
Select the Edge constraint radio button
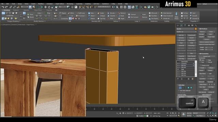point(207,60)
